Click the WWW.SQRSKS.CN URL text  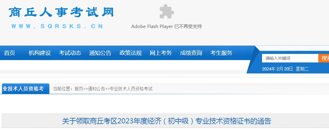[57, 26]
